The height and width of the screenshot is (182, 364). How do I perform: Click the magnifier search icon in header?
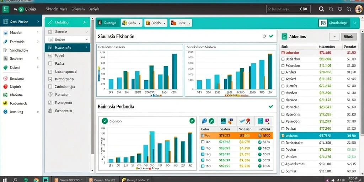pyautogui.click(x=321, y=9)
